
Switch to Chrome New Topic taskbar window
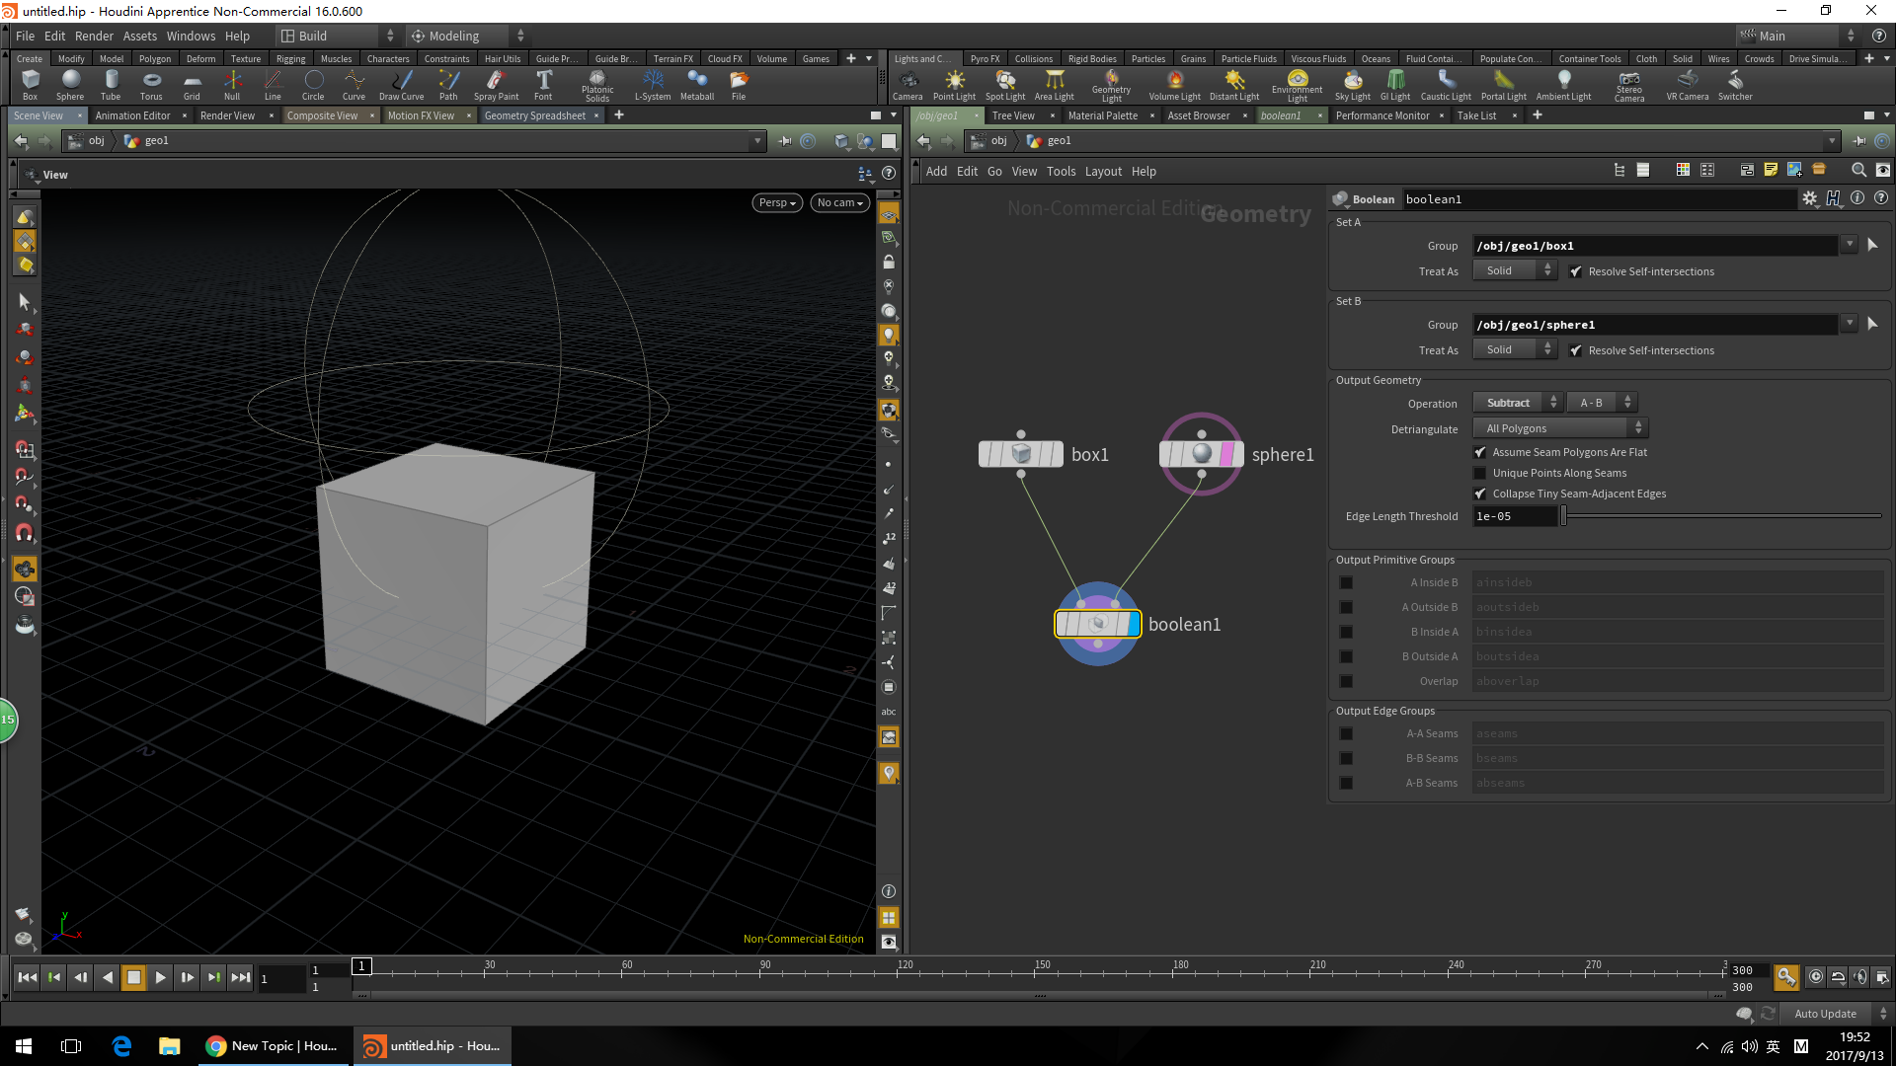point(274,1045)
